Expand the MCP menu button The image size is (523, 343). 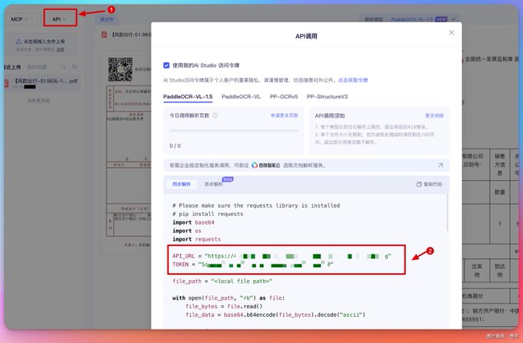point(18,19)
